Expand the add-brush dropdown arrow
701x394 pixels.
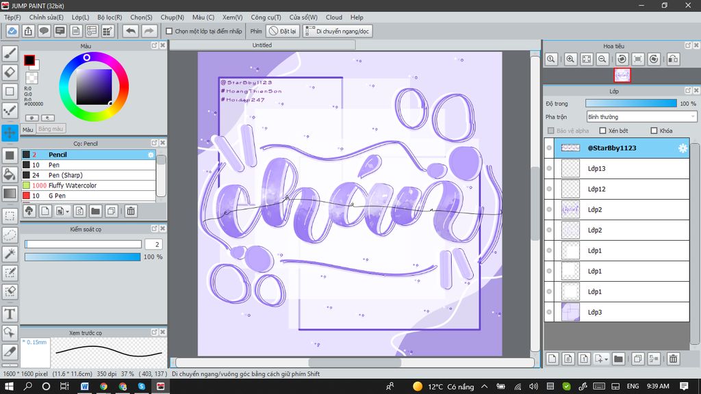[68, 211]
